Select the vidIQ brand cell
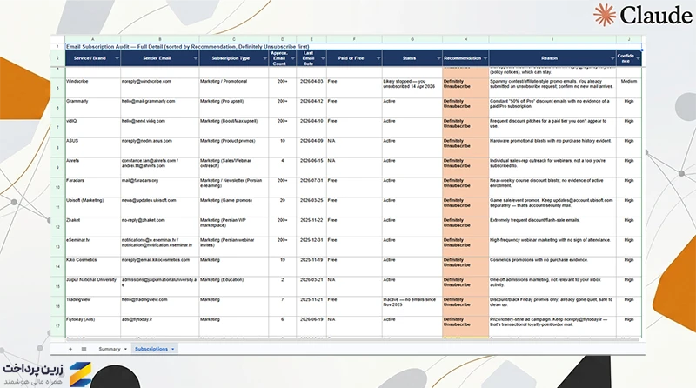The width and height of the screenshot is (696, 388). 93,128
